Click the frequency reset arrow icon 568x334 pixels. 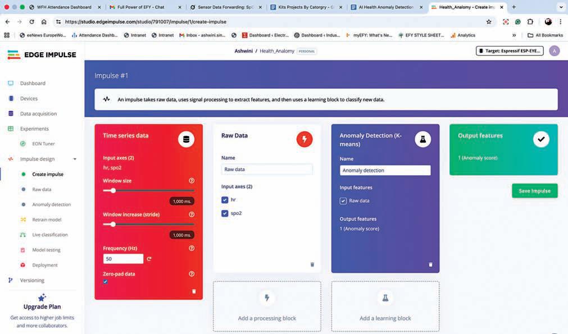click(x=149, y=259)
